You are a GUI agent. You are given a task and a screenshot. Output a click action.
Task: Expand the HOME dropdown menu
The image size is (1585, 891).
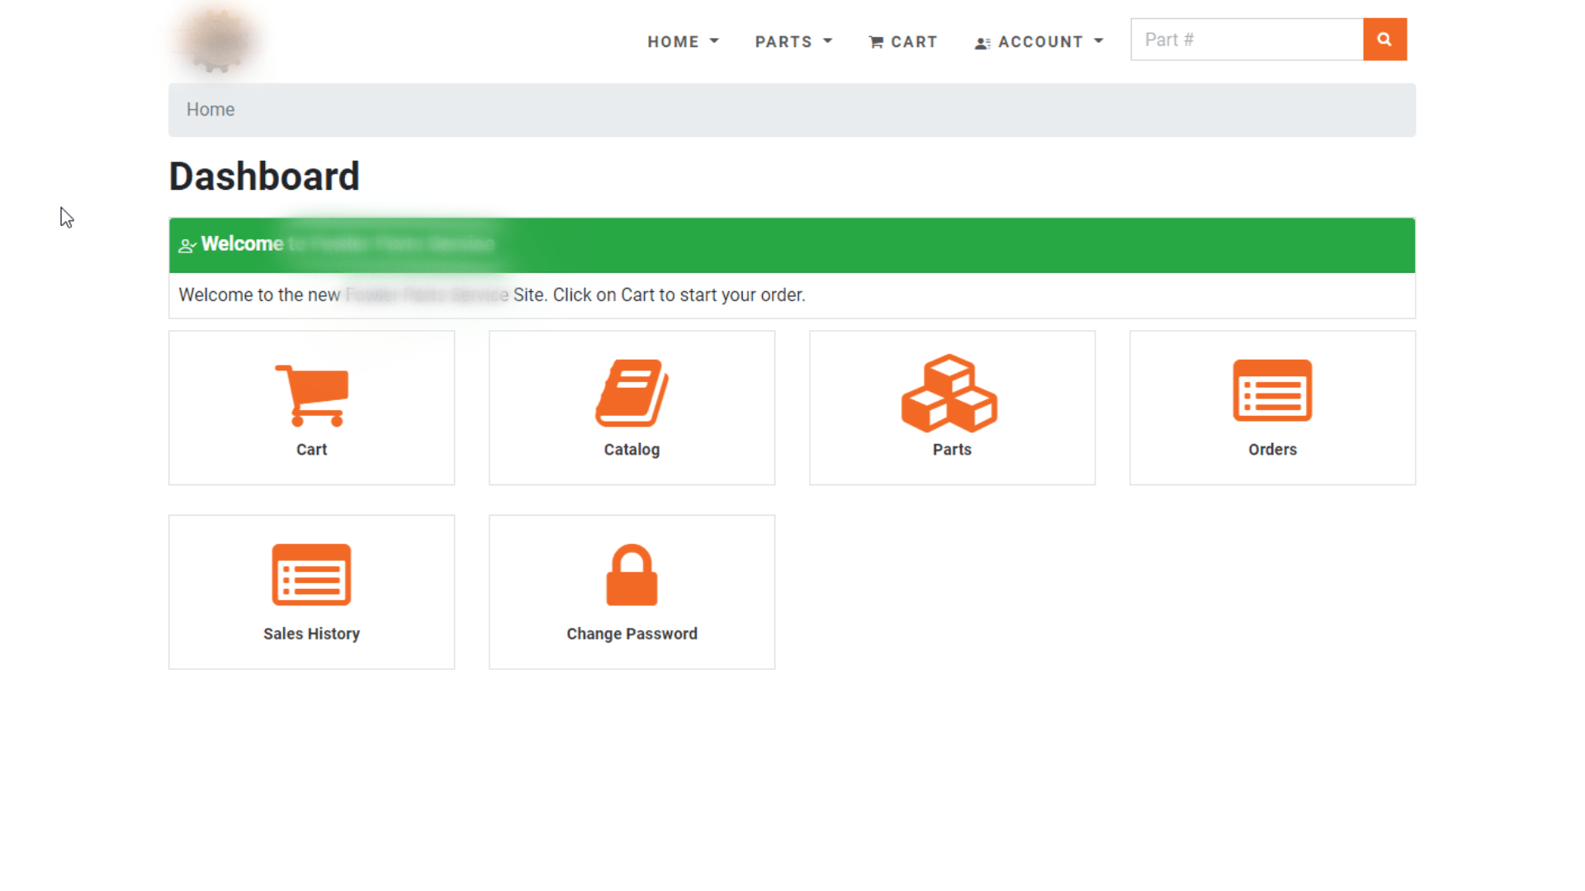683,41
